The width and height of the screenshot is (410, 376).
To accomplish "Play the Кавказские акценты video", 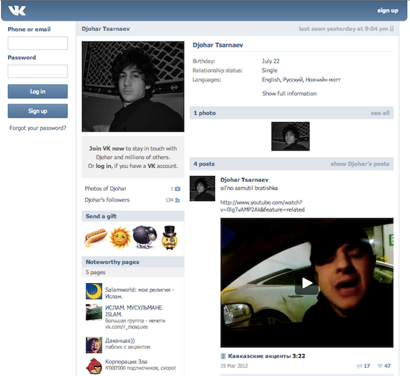I will click(x=307, y=283).
